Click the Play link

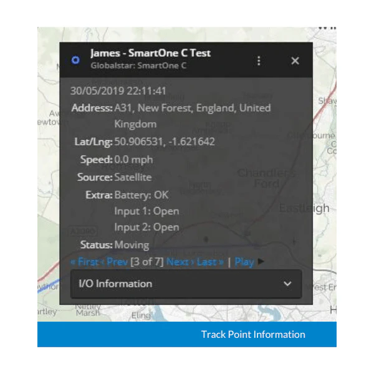244,262
